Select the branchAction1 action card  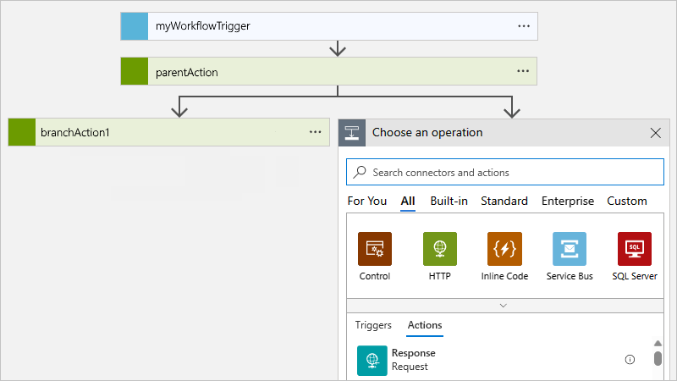tap(169, 132)
